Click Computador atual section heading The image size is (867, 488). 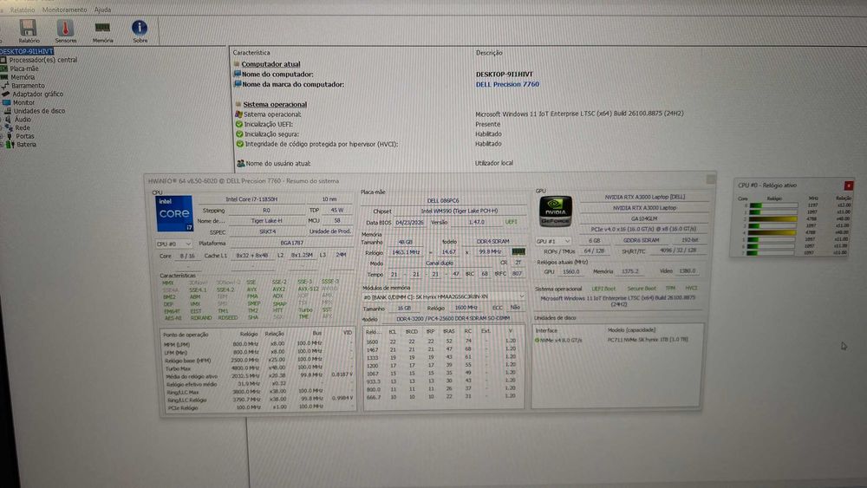click(271, 64)
